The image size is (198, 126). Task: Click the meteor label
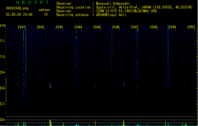point(45,10)
